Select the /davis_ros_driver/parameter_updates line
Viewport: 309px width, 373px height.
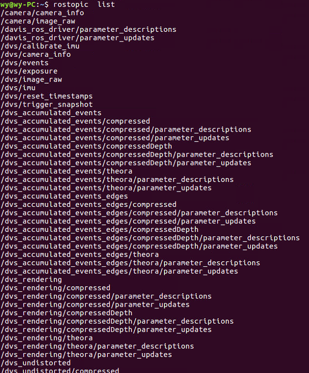(x=77, y=38)
